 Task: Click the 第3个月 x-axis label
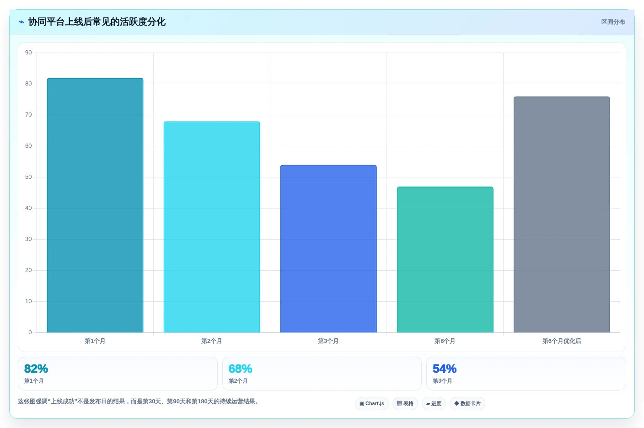click(328, 341)
